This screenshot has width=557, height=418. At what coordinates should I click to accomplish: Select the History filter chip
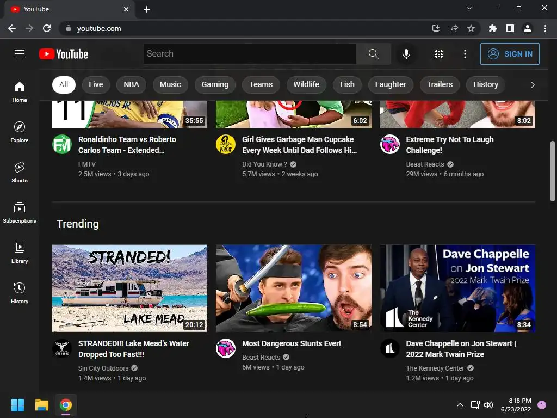(486, 84)
